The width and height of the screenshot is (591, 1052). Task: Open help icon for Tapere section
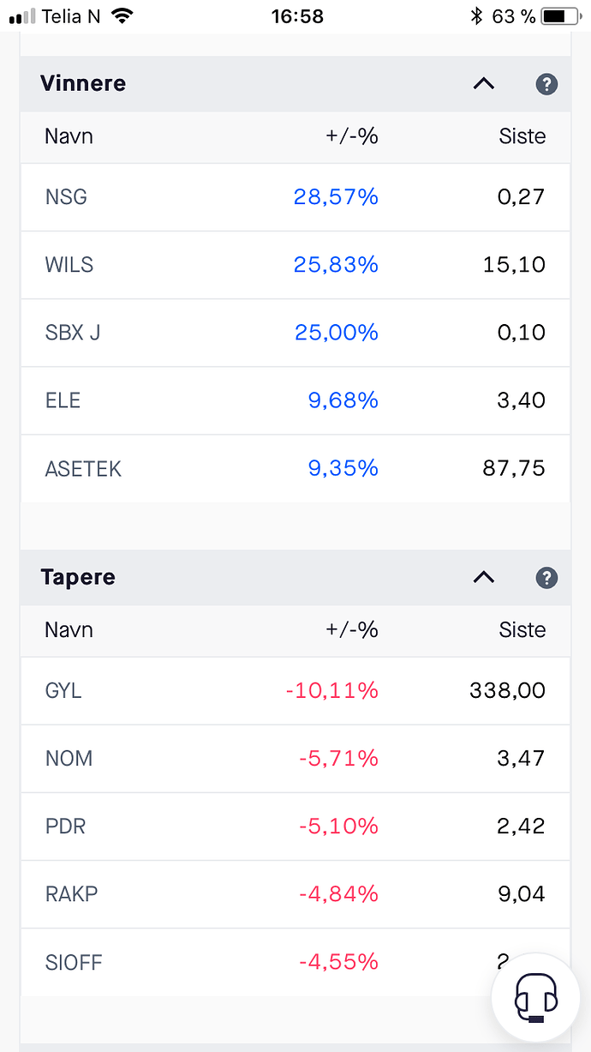click(546, 578)
